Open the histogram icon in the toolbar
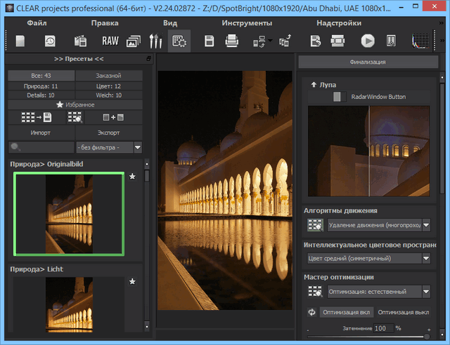This screenshot has height=345, width=450. tap(420, 41)
